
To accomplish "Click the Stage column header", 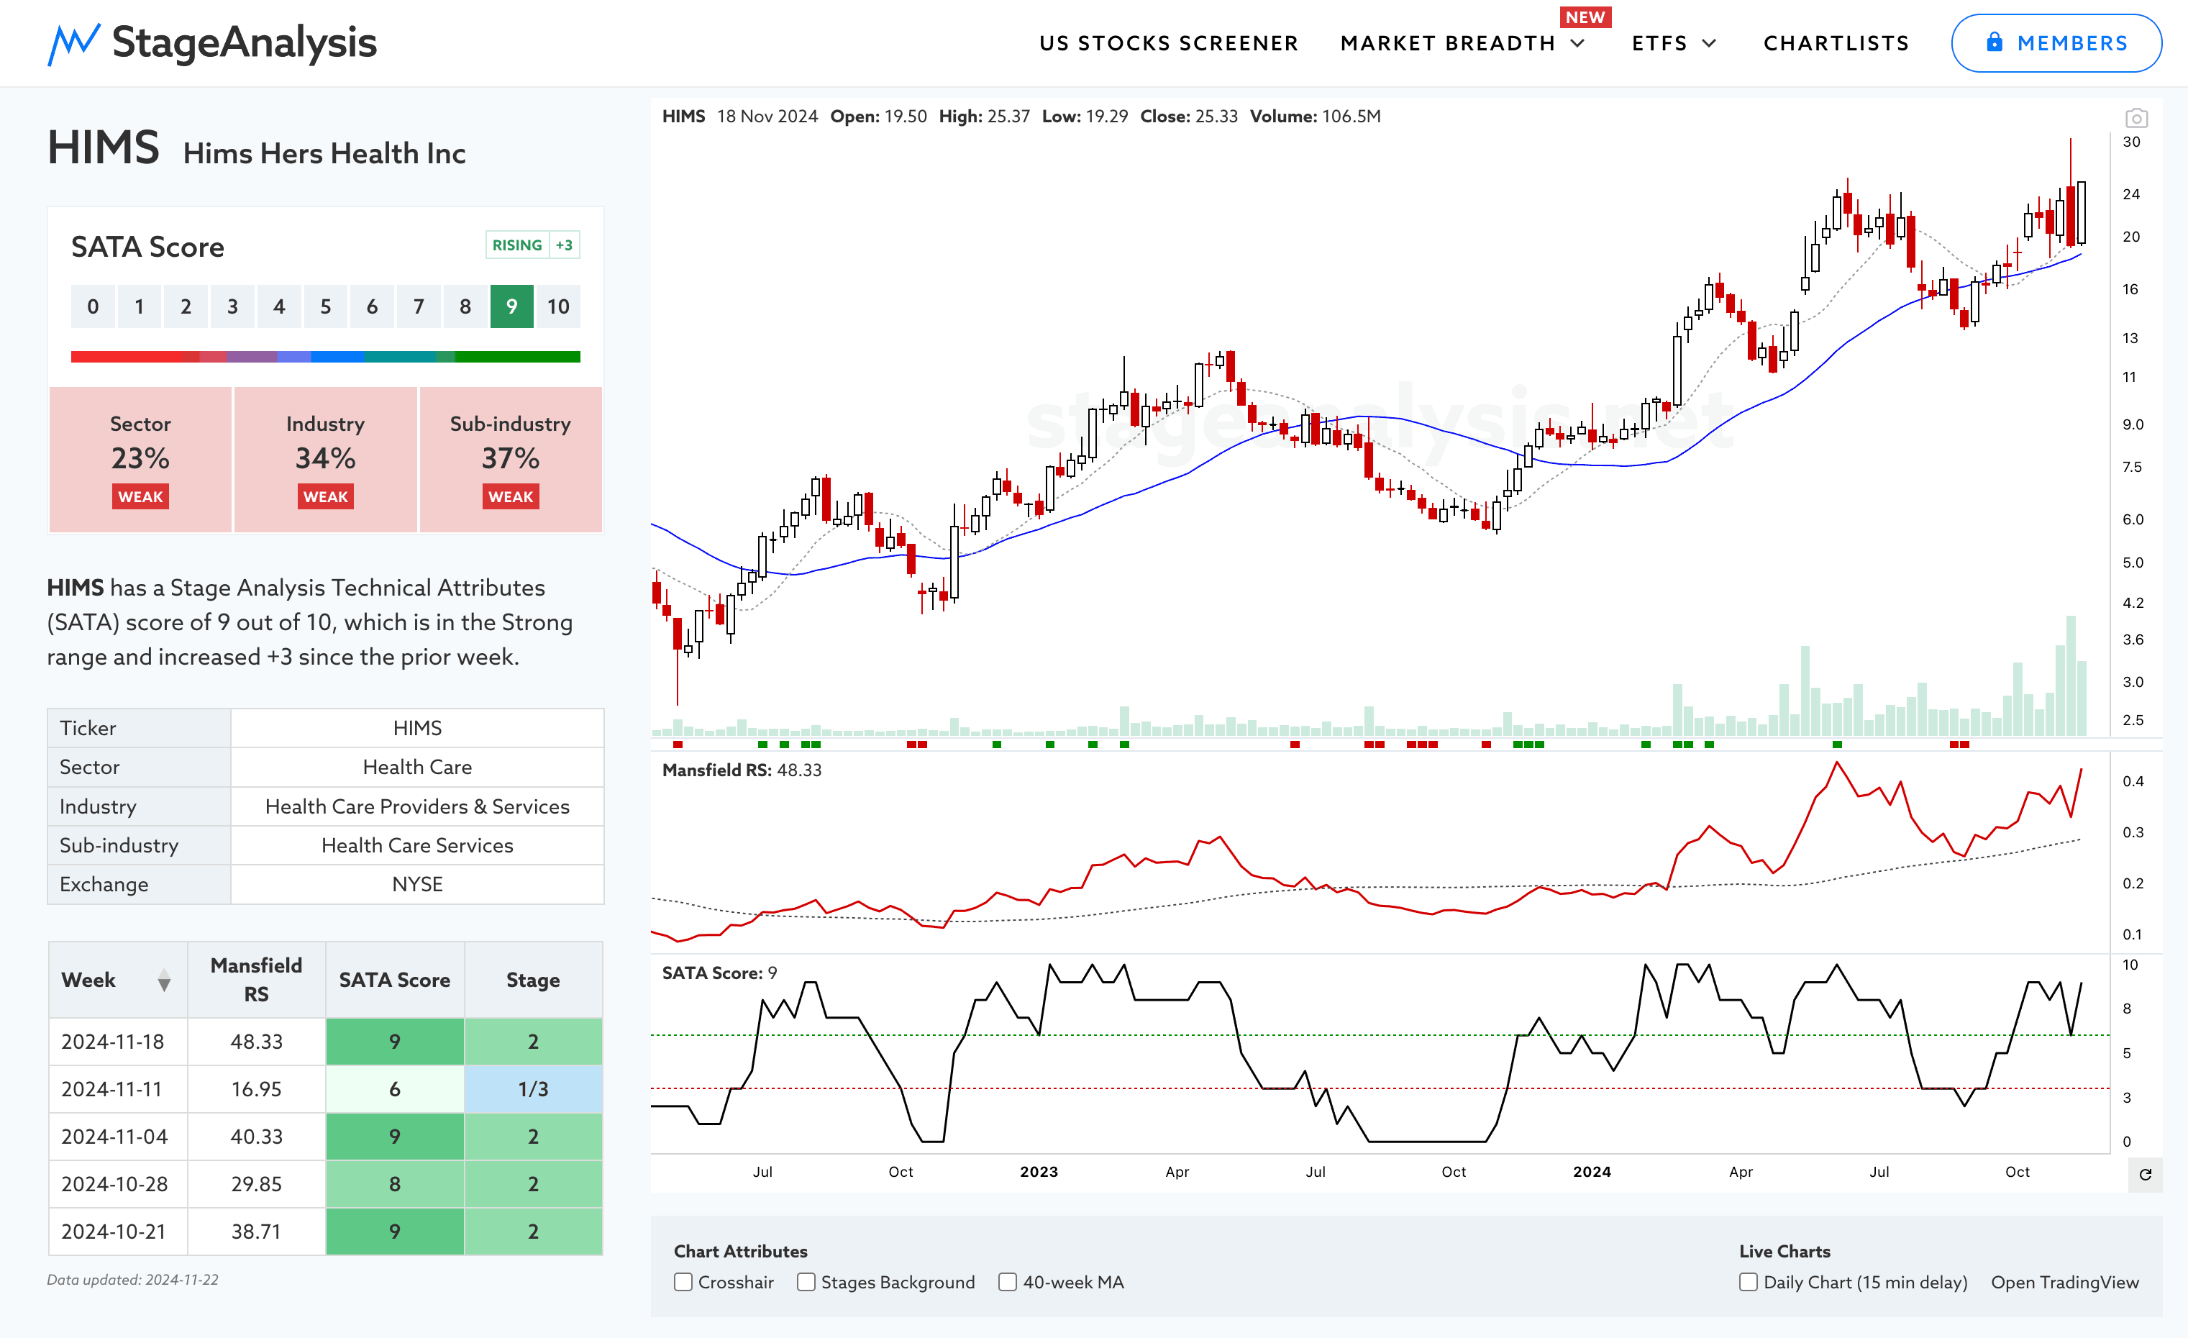I will click(x=533, y=979).
